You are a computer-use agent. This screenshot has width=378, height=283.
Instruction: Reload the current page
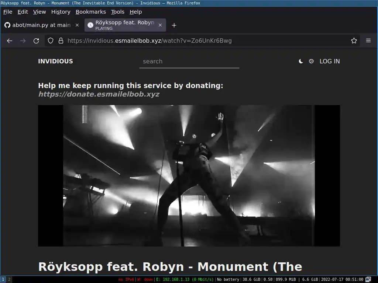click(x=36, y=41)
